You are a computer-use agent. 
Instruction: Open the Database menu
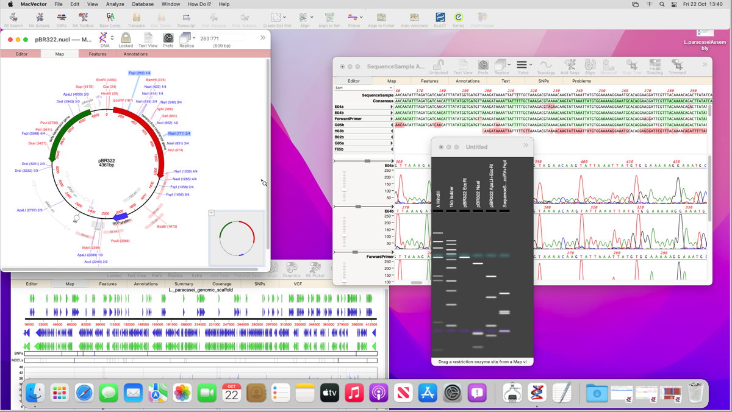pyautogui.click(x=143, y=4)
